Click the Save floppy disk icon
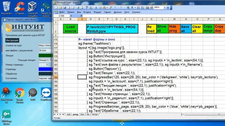 coord(65,7)
